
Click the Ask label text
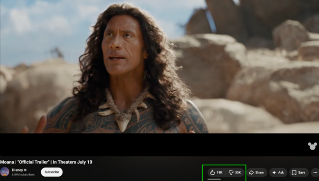point(281,173)
